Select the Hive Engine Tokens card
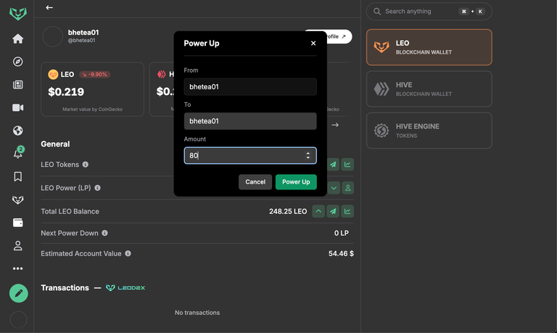 429,131
